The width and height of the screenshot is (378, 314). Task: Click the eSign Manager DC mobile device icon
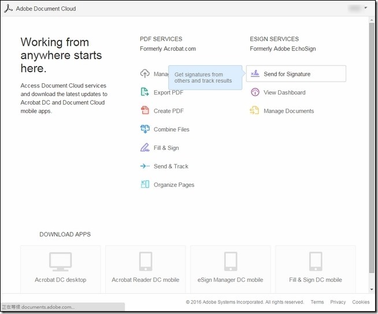[231, 261]
